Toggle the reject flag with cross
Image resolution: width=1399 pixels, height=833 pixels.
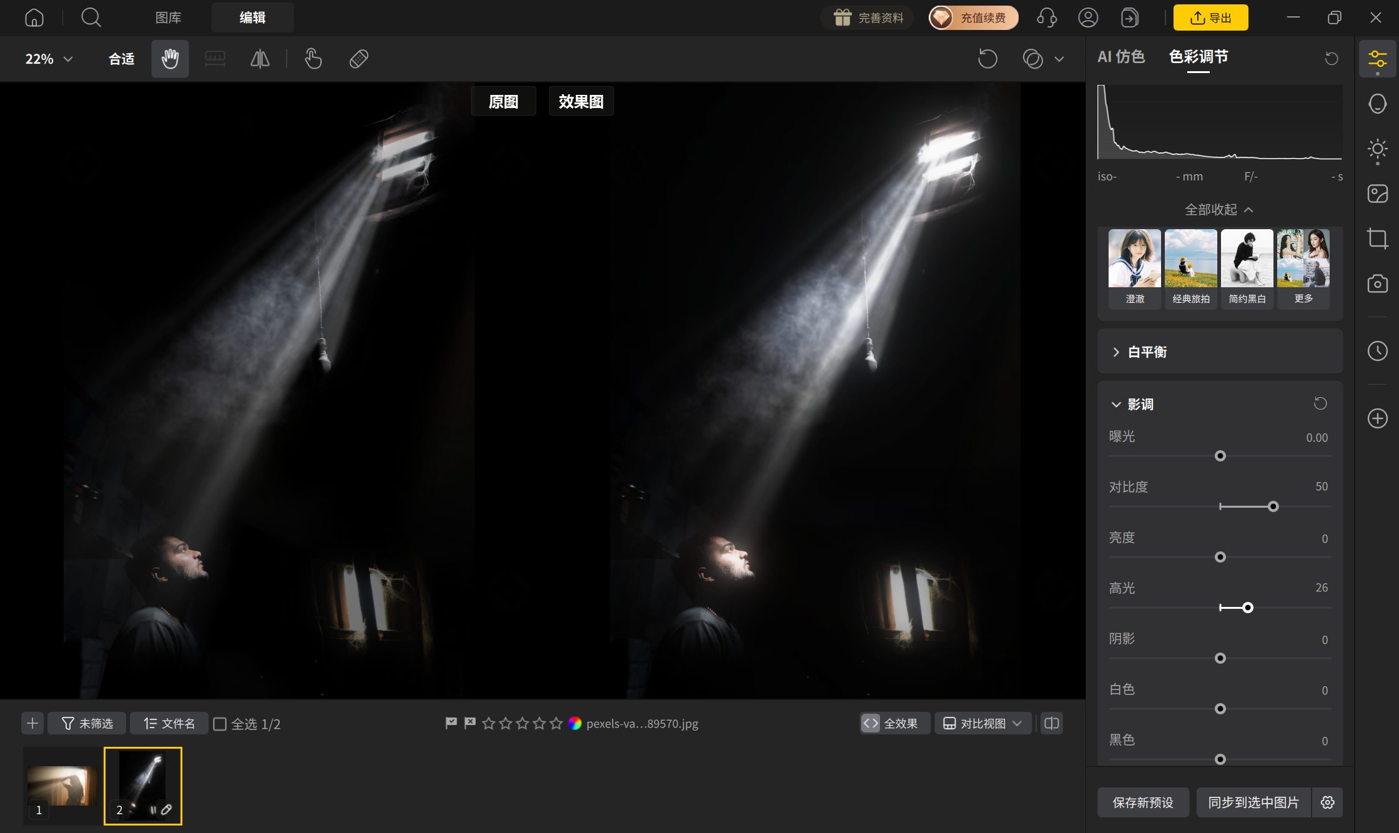470,723
